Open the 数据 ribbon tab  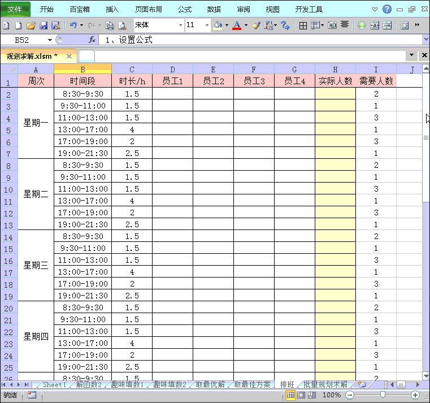(214, 10)
